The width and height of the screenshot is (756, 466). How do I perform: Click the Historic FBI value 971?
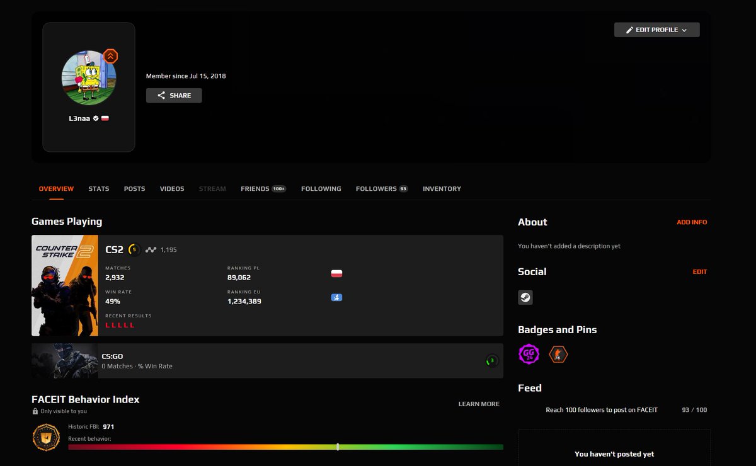click(x=108, y=427)
